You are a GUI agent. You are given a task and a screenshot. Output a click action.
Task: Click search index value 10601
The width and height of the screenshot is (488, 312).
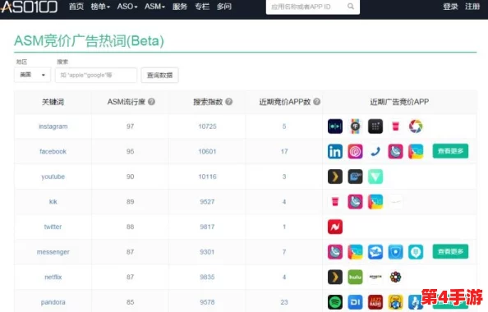pos(207,152)
